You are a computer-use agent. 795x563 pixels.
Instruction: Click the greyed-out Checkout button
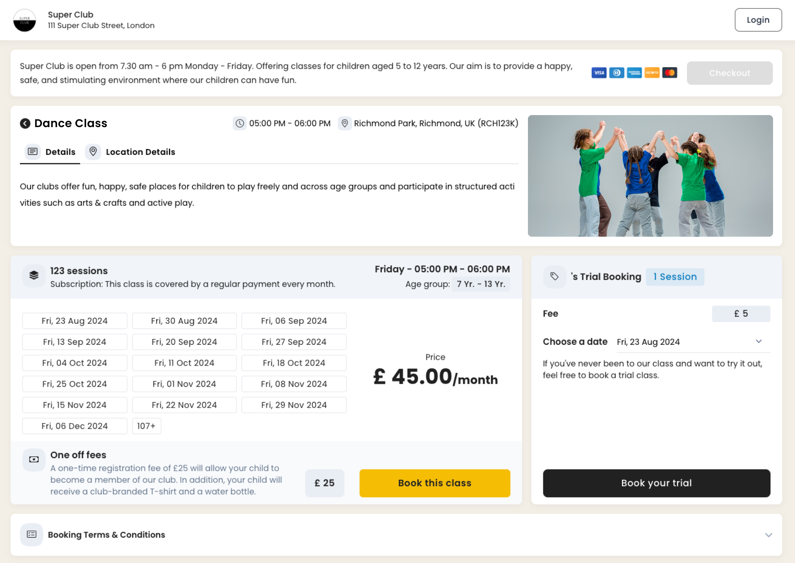729,73
